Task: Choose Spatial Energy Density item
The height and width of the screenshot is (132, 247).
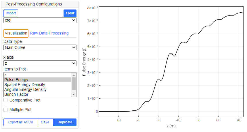Action: point(37,85)
